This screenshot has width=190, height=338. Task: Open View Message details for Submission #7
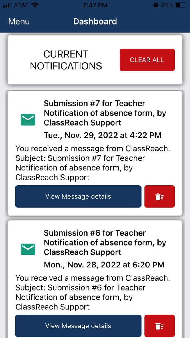[x=78, y=196]
